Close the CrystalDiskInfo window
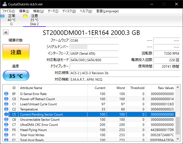Screen dimensions: 183x144 176,4
